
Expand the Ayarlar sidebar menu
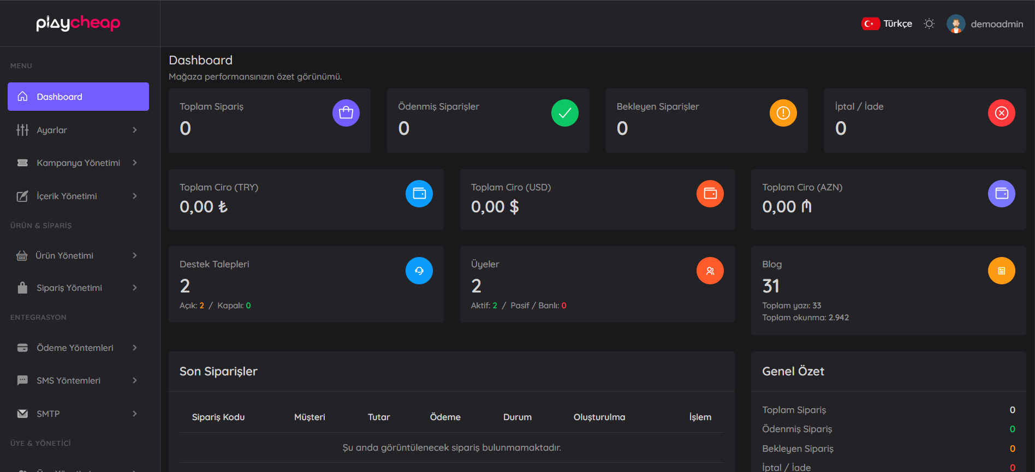point(78,130)
